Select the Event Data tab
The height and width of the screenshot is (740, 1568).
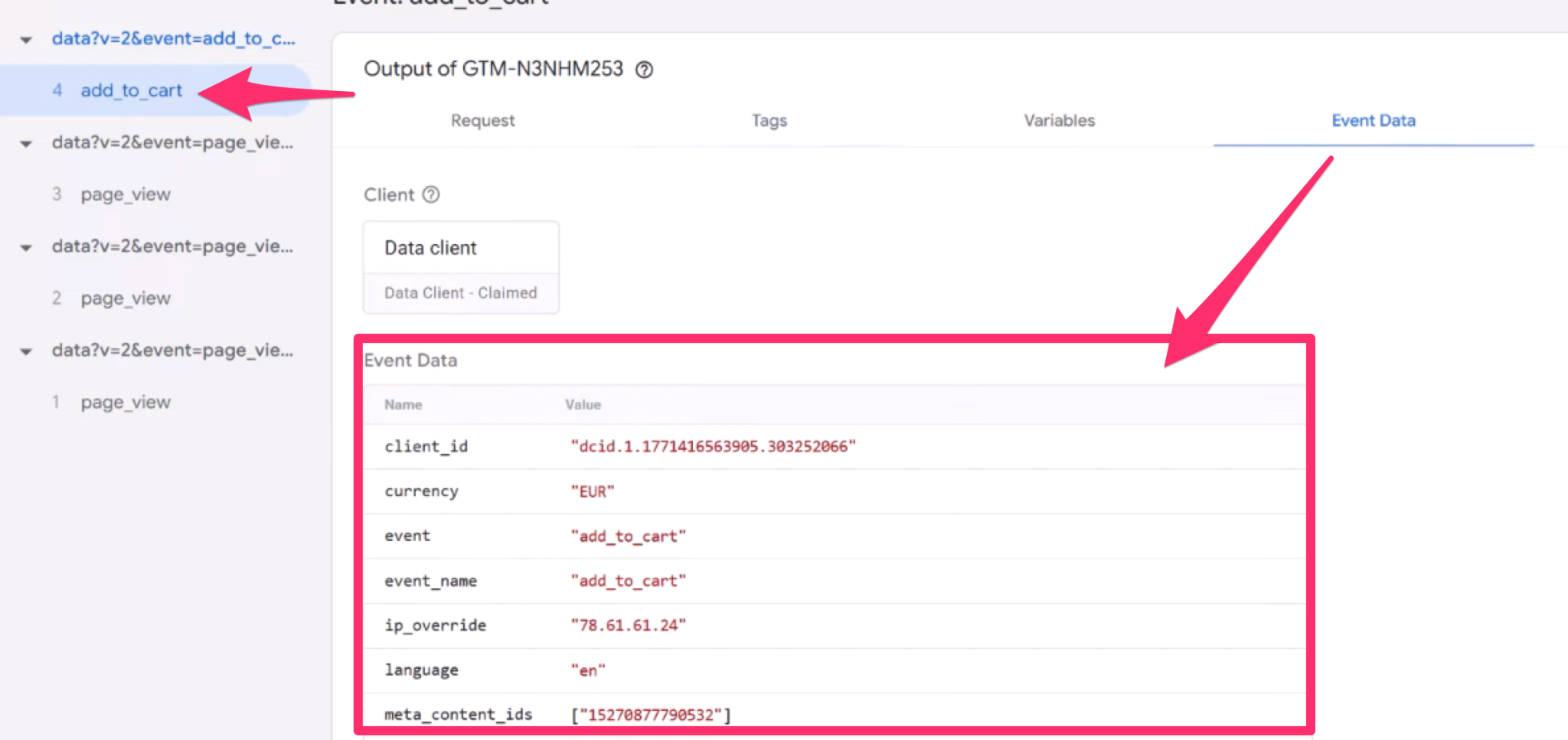(1373, 121)
